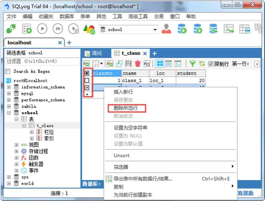Uncheck the second row's checkbox
Image resolution: width=265 pixels, height=201 pixels.
coord(87,88)
